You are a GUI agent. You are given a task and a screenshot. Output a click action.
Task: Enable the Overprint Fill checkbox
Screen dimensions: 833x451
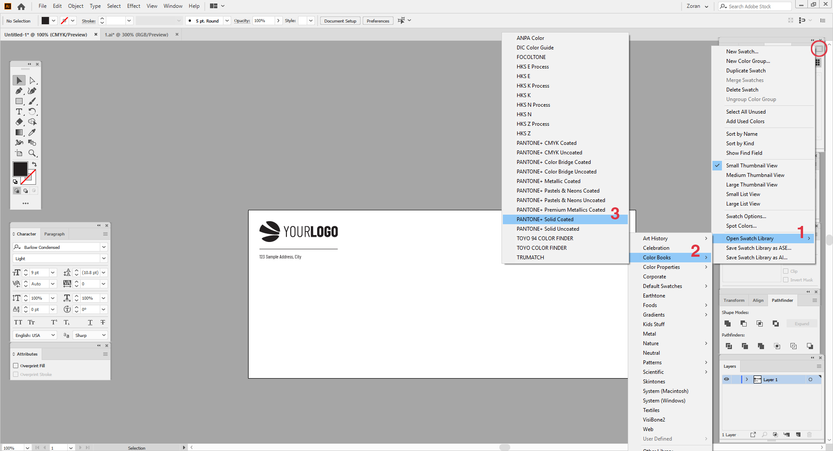point(16,366)
